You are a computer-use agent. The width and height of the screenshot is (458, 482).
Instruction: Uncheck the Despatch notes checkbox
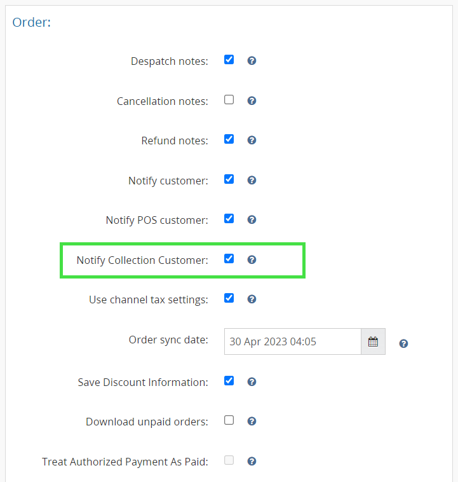point(229,60)
